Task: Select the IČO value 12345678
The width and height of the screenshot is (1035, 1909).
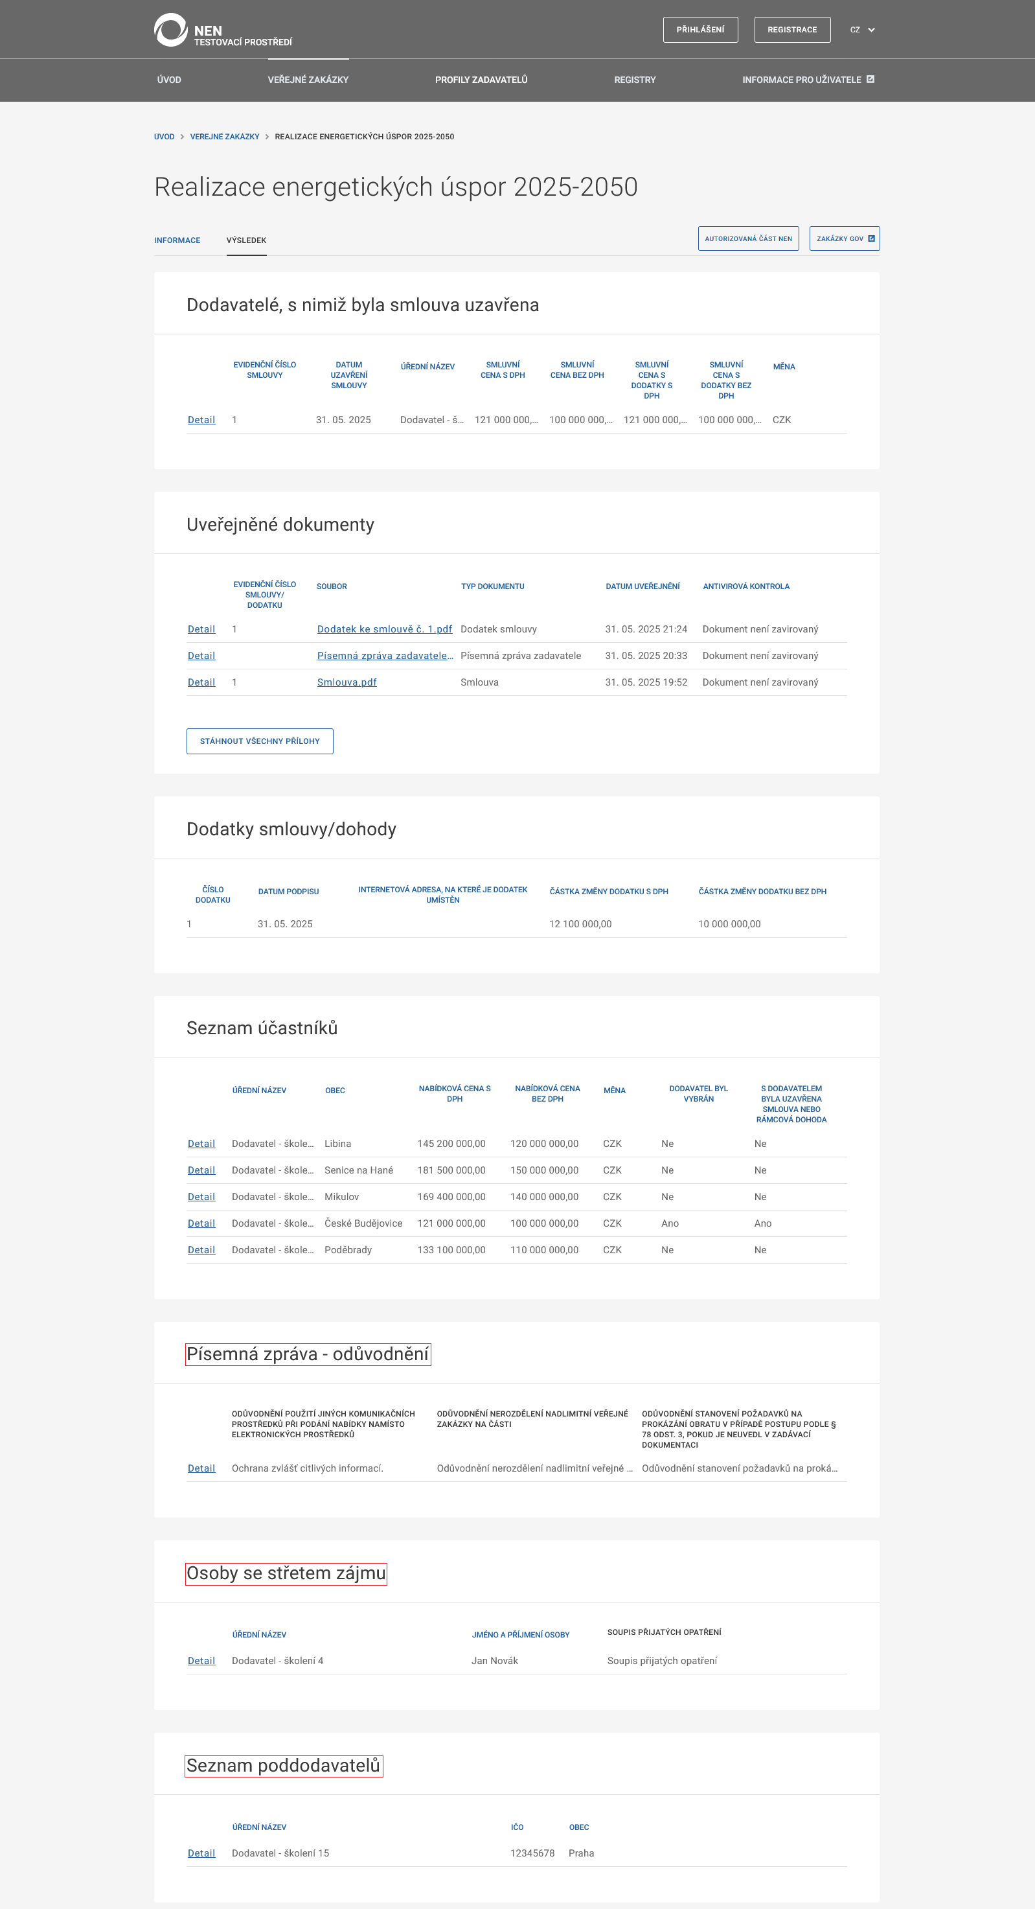Action: [x=532, y=1853]
